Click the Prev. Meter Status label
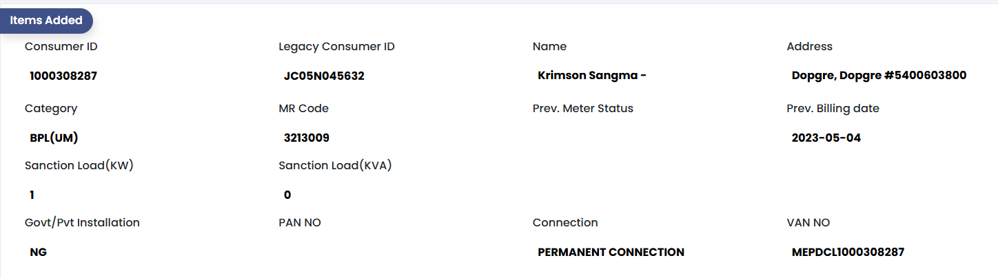This screenshot has width=998, height=278. pyautogui.click(x=582, y=108)
